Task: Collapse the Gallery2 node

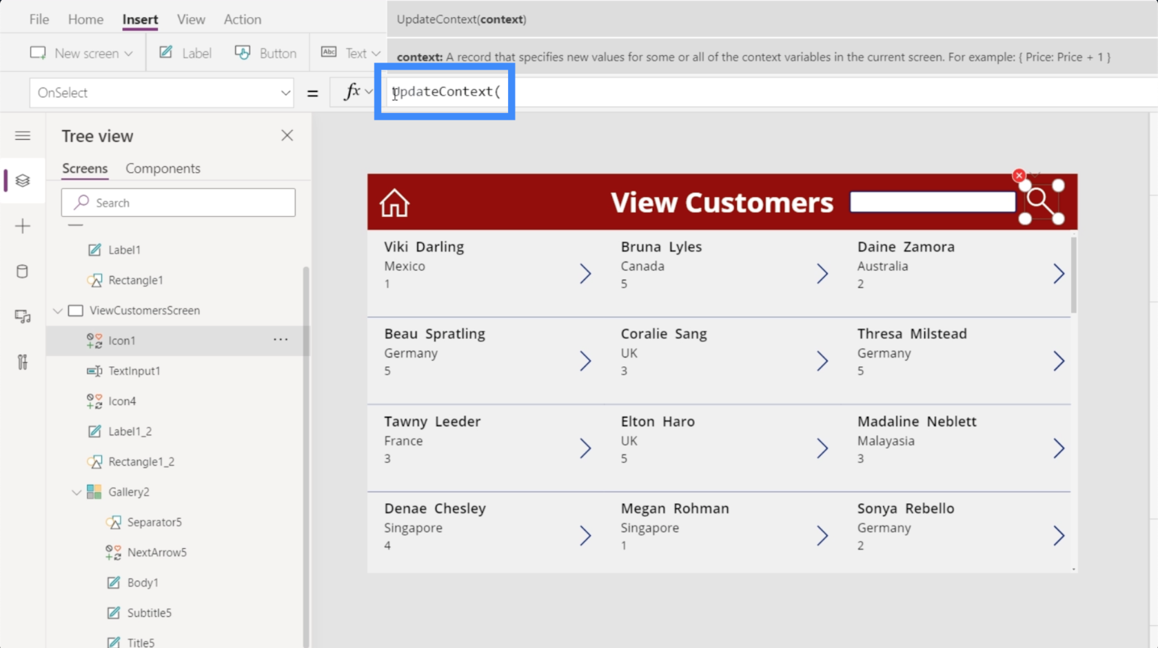Action: 77,492
